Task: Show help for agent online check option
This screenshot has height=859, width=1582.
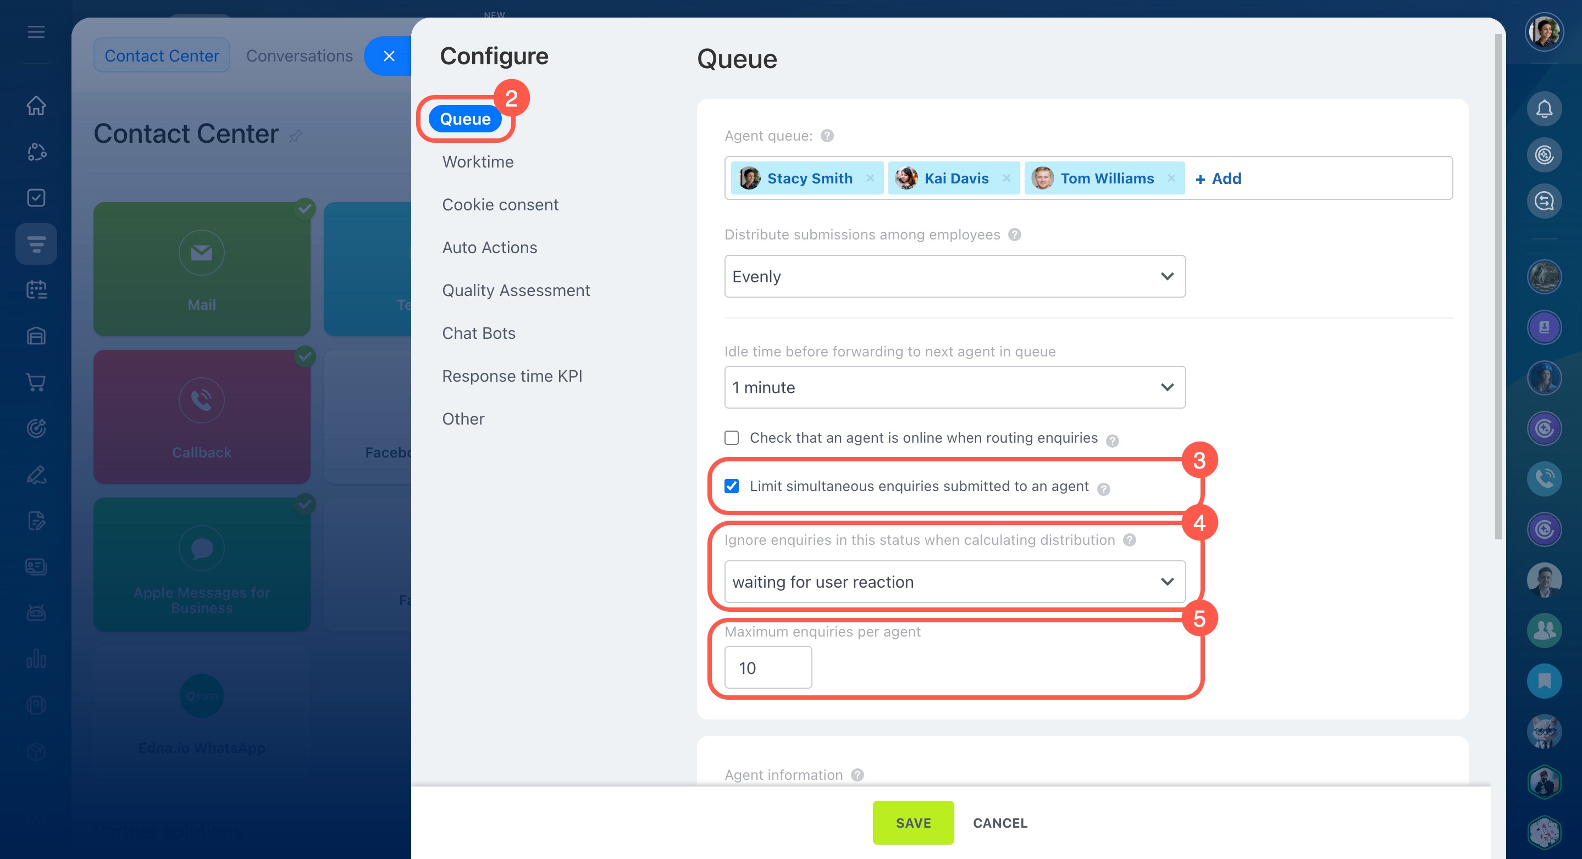Action: coord(1112,440)
